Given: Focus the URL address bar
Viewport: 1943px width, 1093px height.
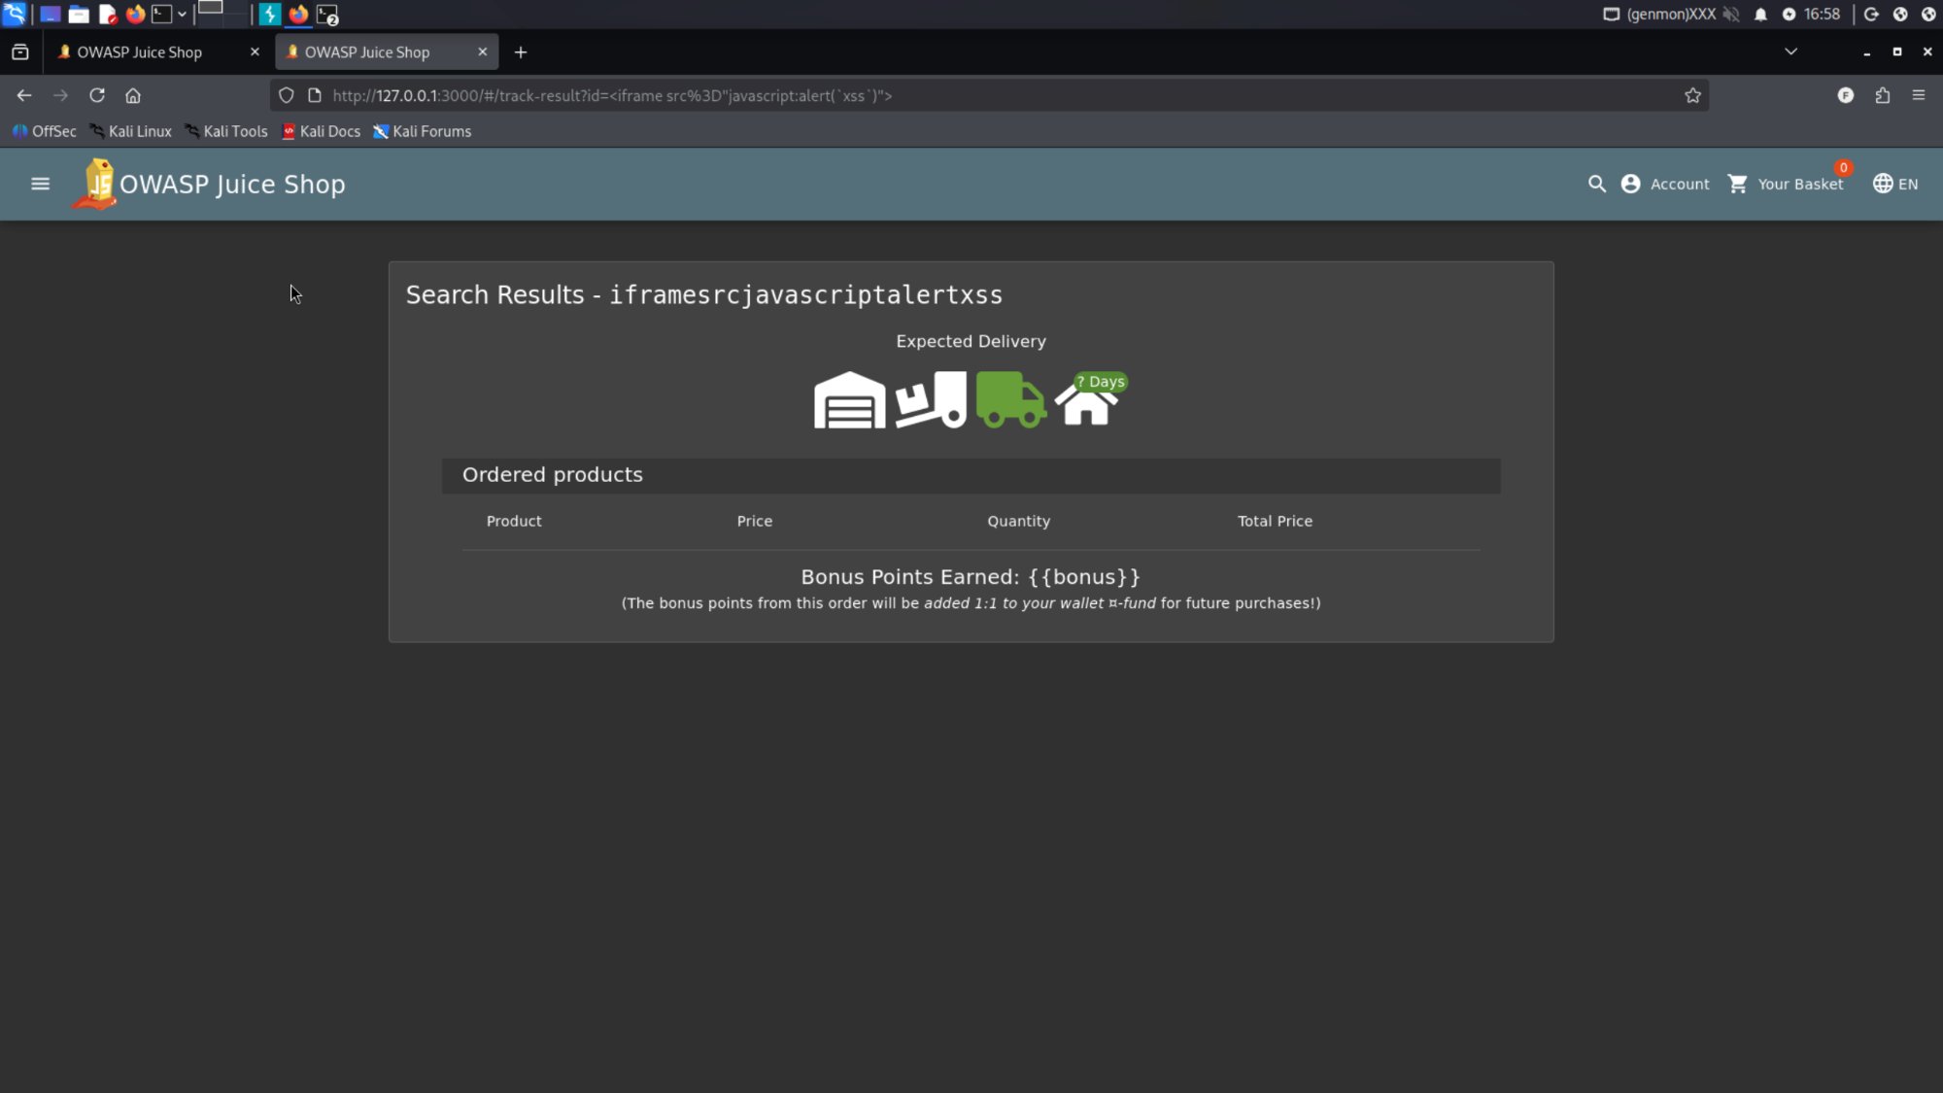Looking at the screenshot, I should [x=991, y=95].
